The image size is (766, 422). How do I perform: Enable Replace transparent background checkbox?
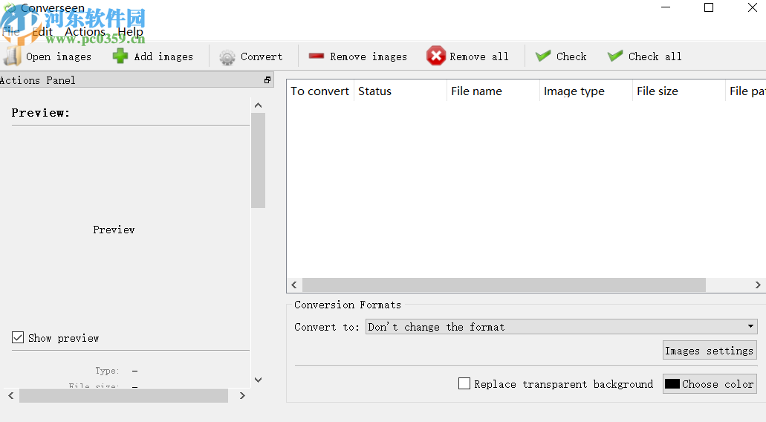tap(464, 384)
